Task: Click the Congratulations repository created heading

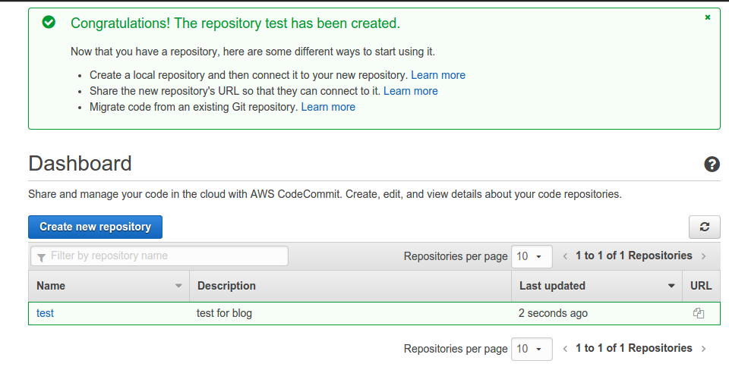Action: [x=235, y=24]
